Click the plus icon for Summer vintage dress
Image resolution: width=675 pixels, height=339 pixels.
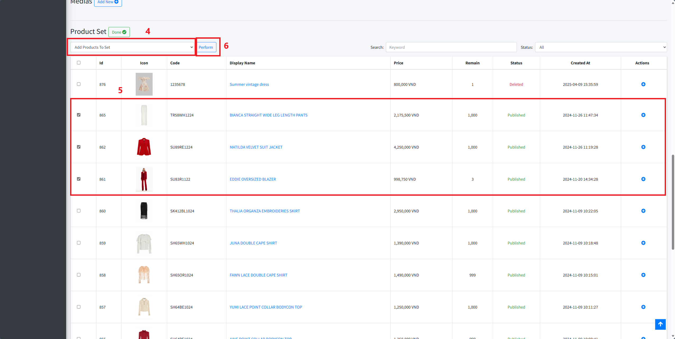click(643, 84)
